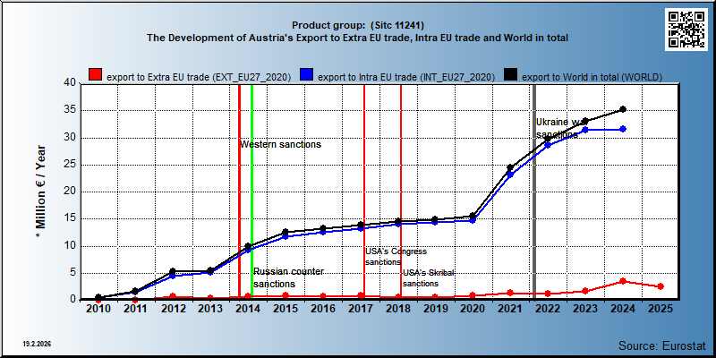Click the 'USA's Skribal sanctions' annotation
The image size is (716, 358).
point(429,278)
